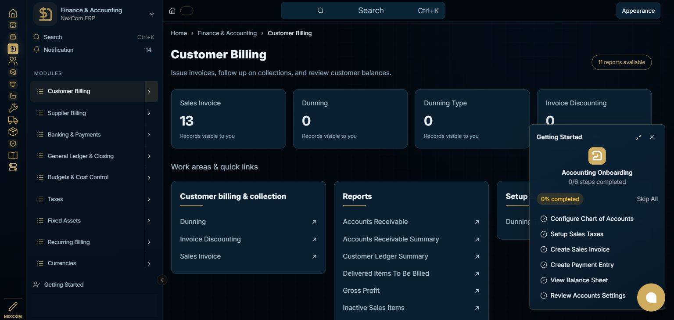Open the people icon in the left rail
This screenshot has width=674, height=320.
13,61
